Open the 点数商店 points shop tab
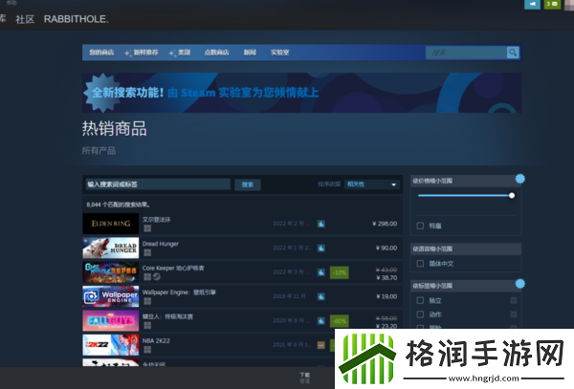The width and height of the screenshot is (574, 389). click(216, 53)
